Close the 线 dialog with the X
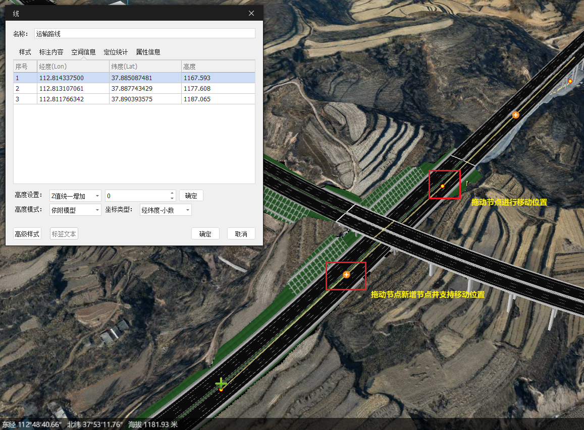Screen dimensions: 584x430 click(251, 13)
